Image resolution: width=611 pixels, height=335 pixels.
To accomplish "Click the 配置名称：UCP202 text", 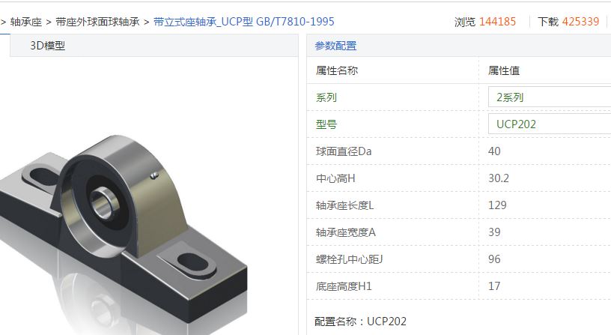I will (x=360, y=322).
